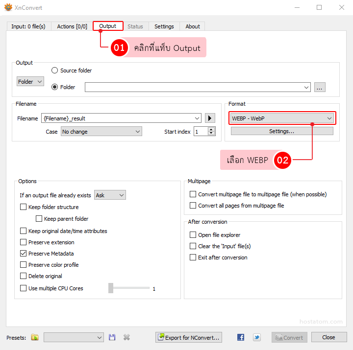Go to the Actions tab
353x350 pixels.
[72, 26]
